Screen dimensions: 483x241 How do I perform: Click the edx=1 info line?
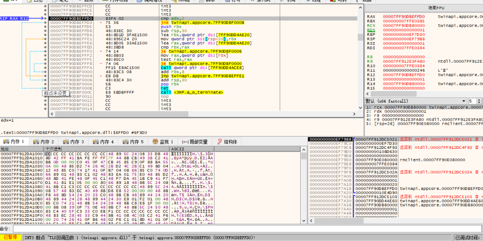[8, 120]
